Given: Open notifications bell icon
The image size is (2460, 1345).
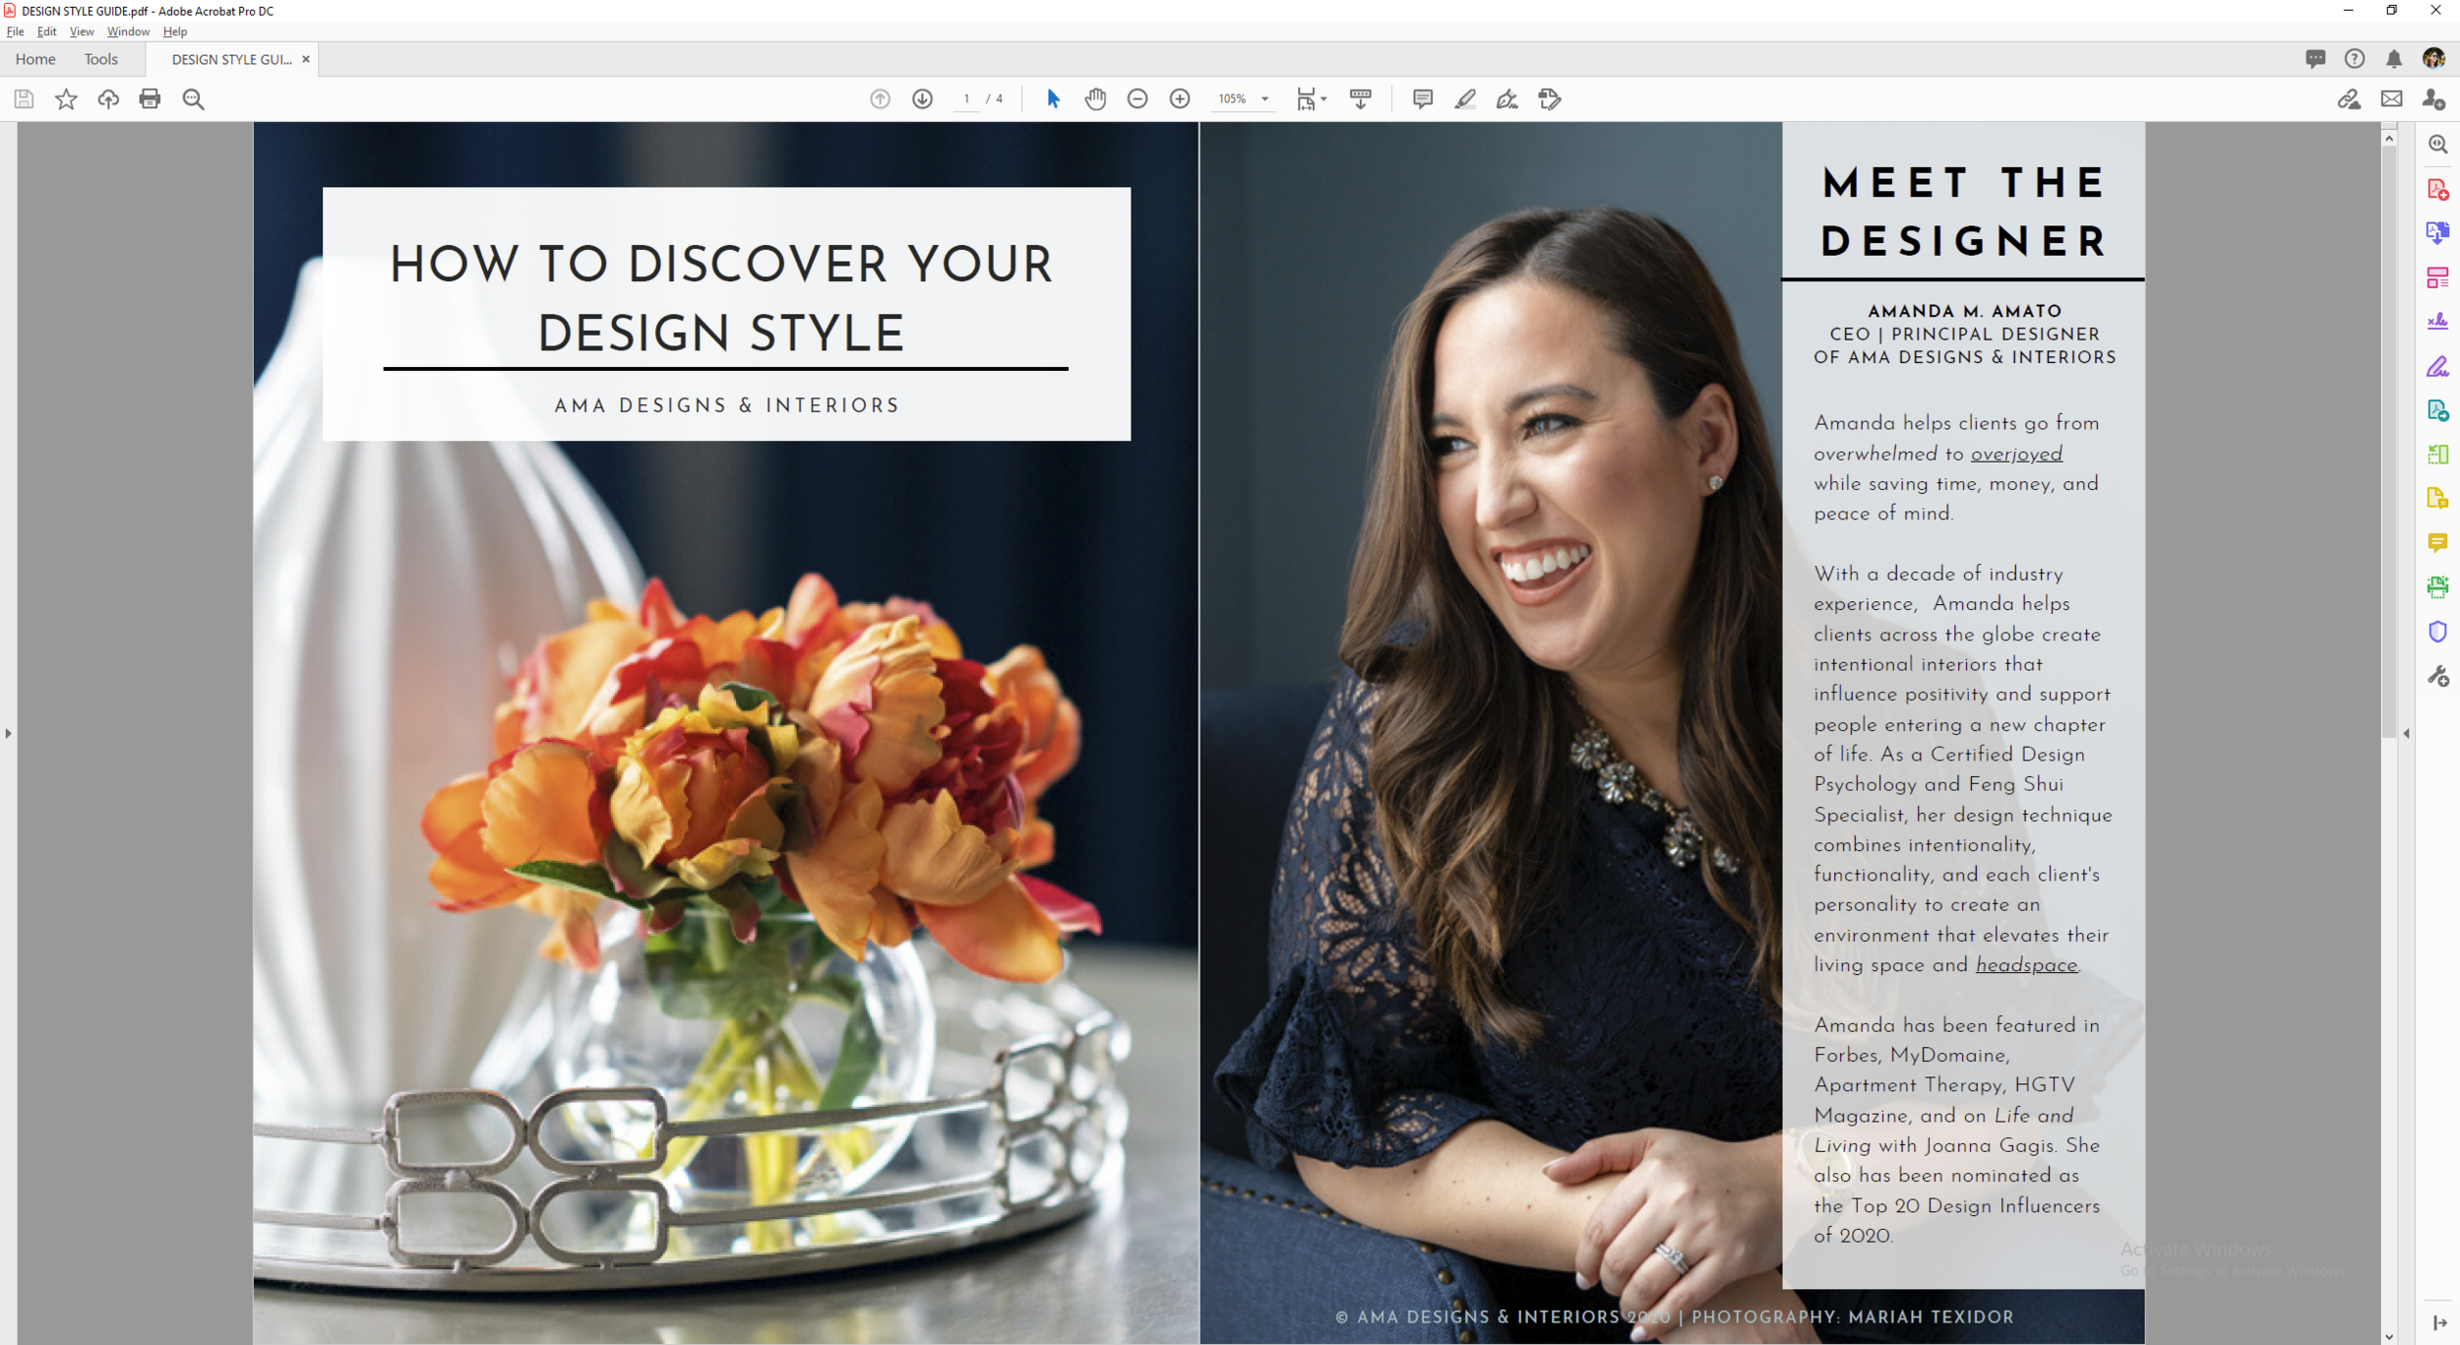Looking at the screenshot, I should pos(2394,59).
